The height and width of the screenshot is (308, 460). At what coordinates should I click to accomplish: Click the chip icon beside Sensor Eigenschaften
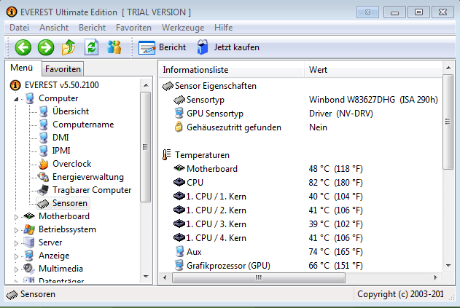click(x=168, y=86)
